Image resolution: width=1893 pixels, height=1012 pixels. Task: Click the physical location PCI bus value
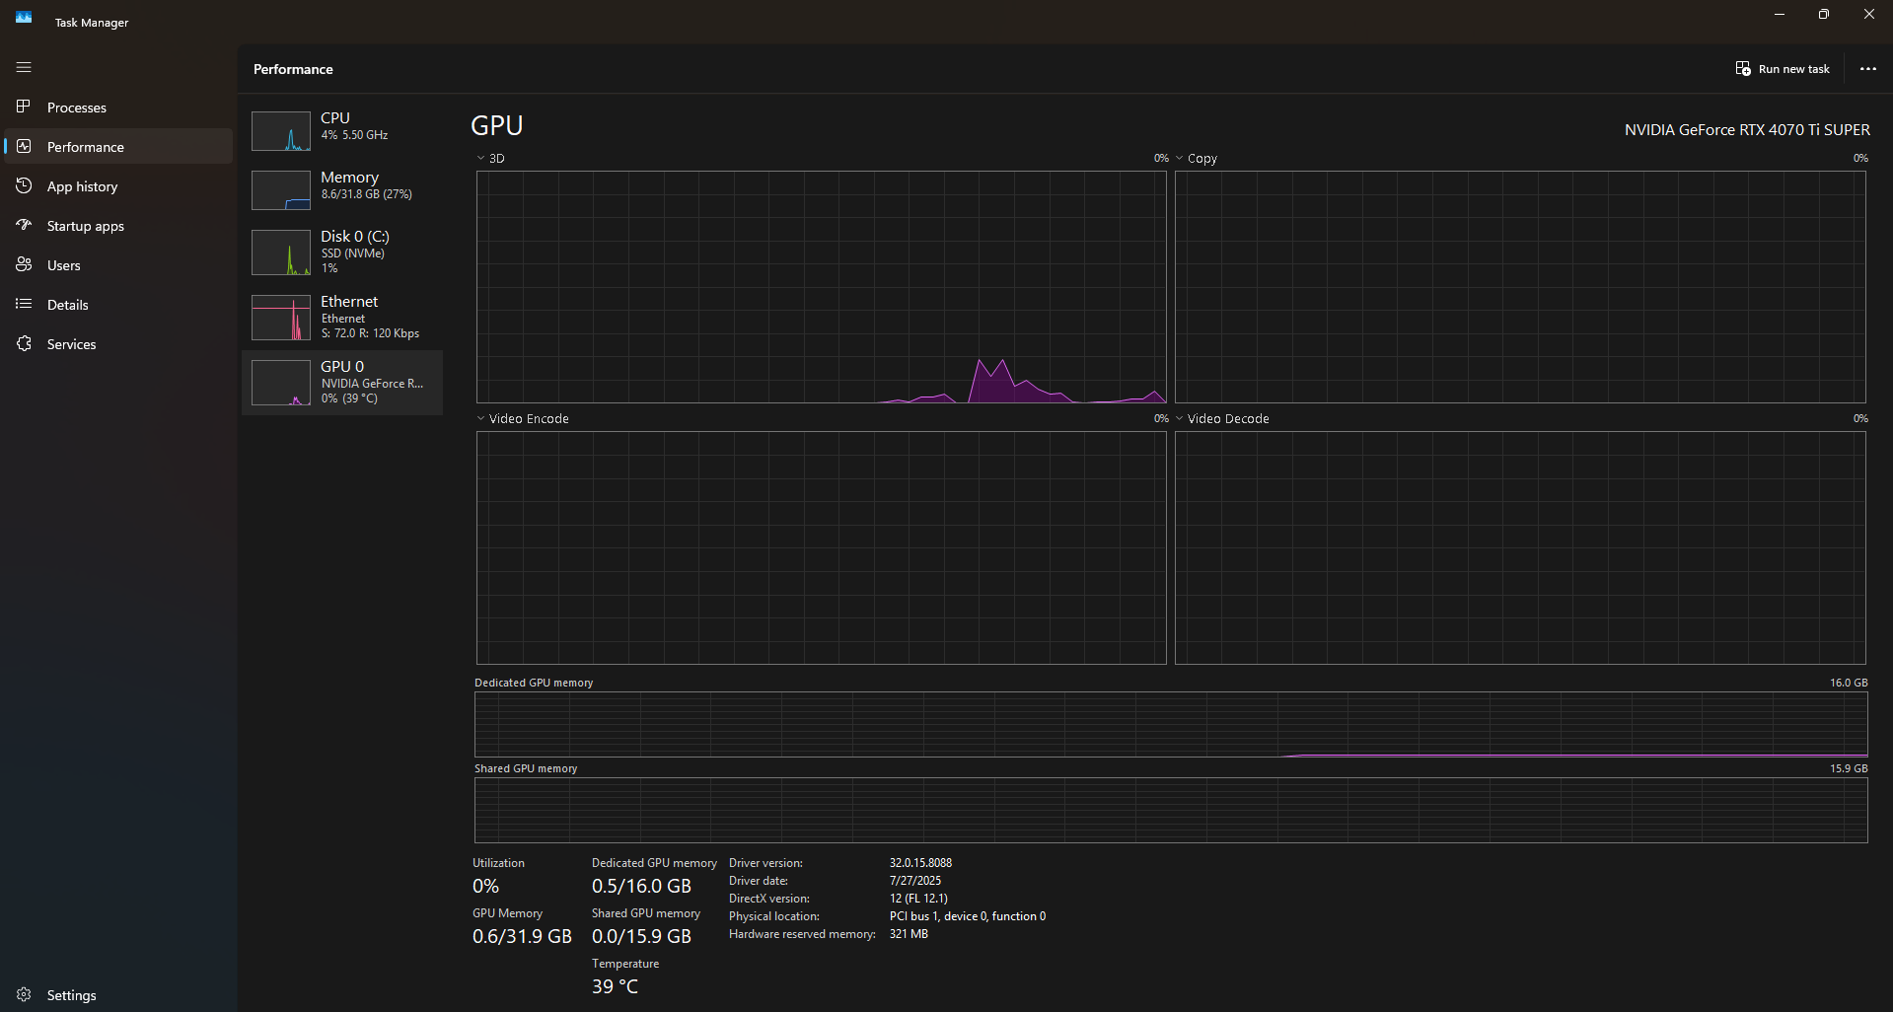click(968, 915)
